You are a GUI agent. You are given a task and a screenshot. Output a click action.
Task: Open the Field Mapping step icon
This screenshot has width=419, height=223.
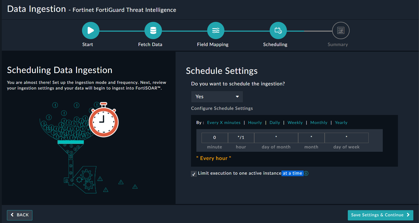point(216,31)
